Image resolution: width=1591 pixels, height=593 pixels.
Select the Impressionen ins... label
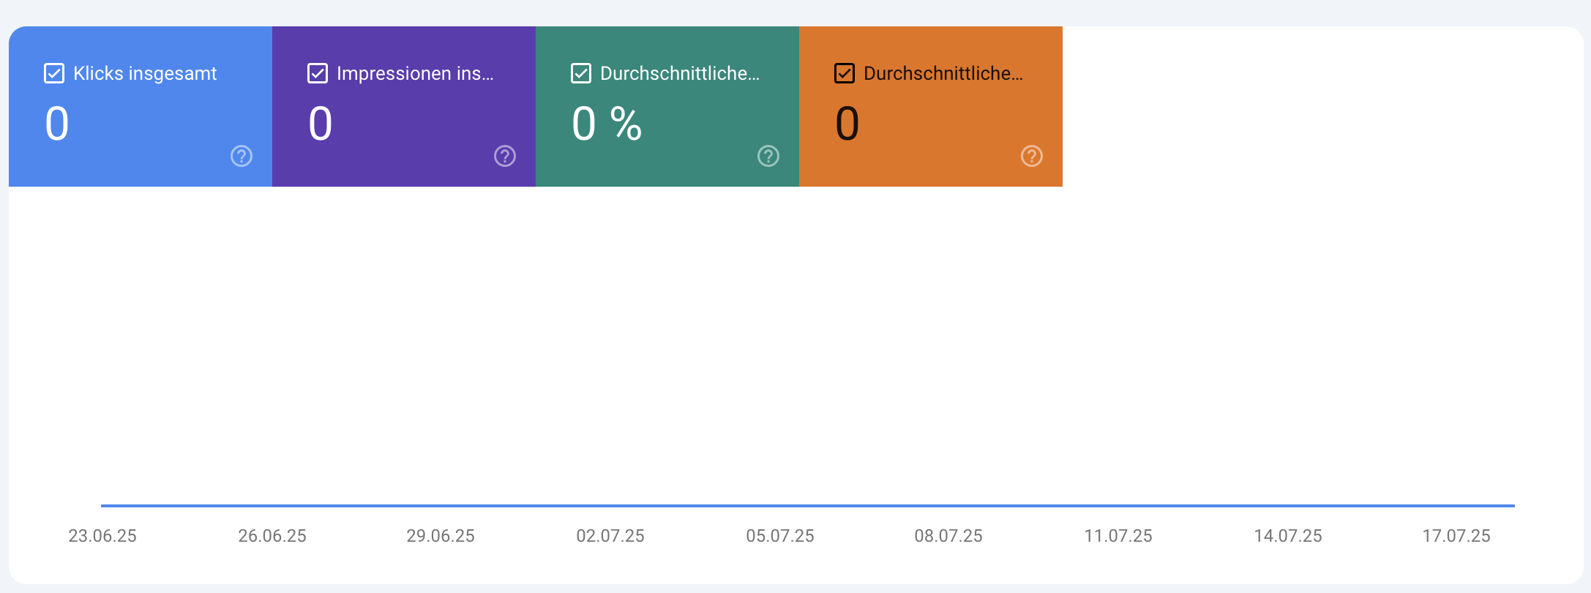pyautogui.click(x=415, y=73)
